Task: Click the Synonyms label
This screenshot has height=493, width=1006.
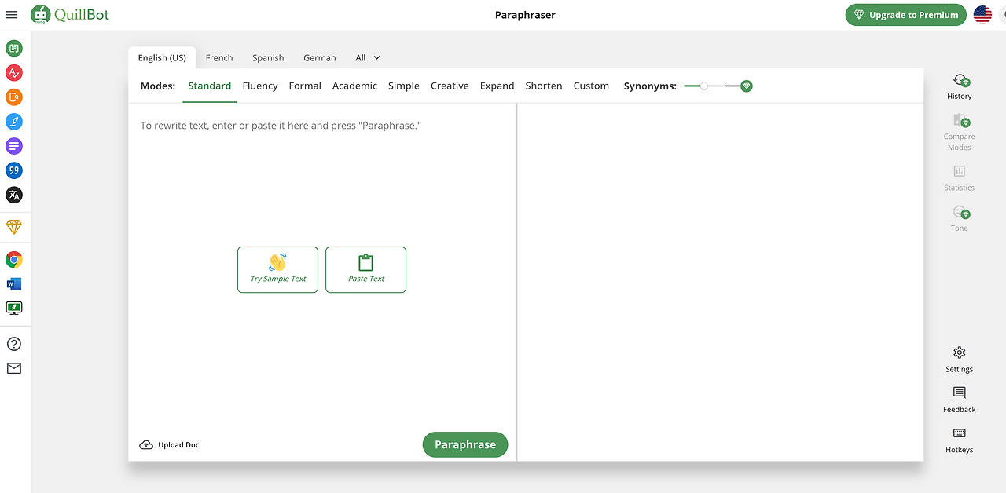Action: pyautogui.click(x=650, y=86)
